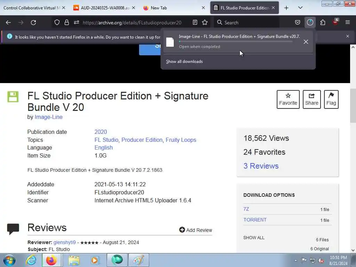
Task: Open site permissions icon in address bar
Action: coord(76,22)
